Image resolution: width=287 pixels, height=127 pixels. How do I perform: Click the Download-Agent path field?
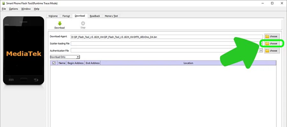pos(167,37)
